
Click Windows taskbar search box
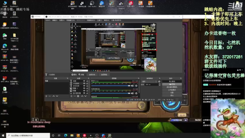[x=28, y=135]
